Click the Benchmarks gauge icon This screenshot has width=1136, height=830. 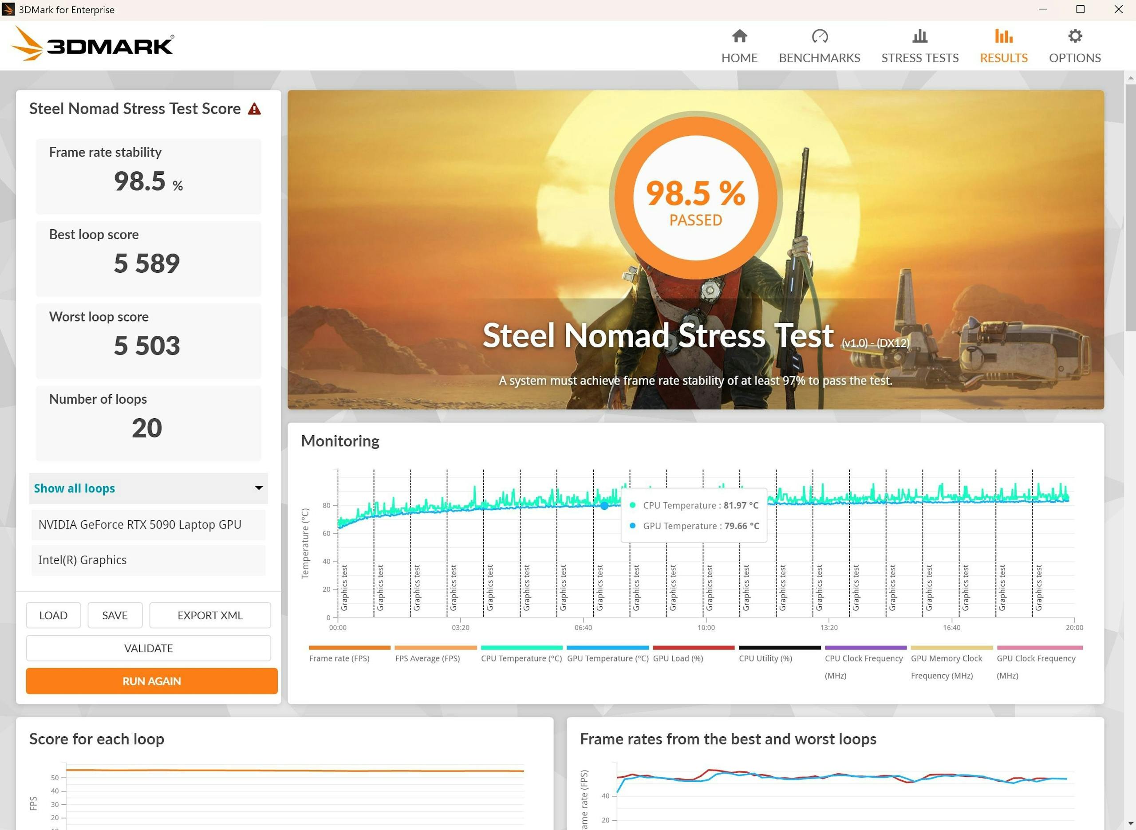(820, 36)
